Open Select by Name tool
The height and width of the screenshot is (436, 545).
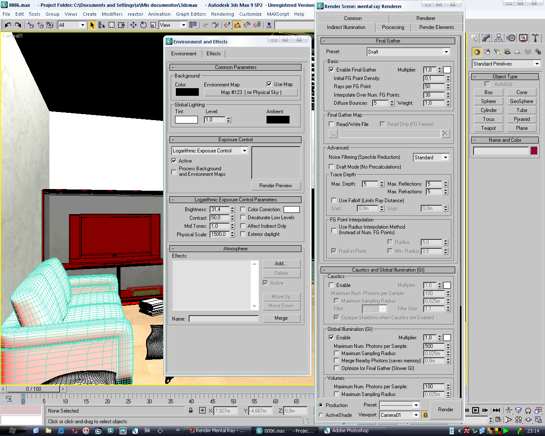tap(102, 25)
